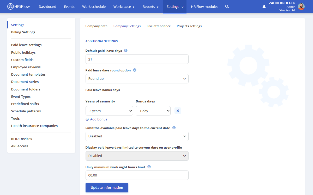
Task: Open Paid leave days round option dropdown
Action: (x=137, y=79)
